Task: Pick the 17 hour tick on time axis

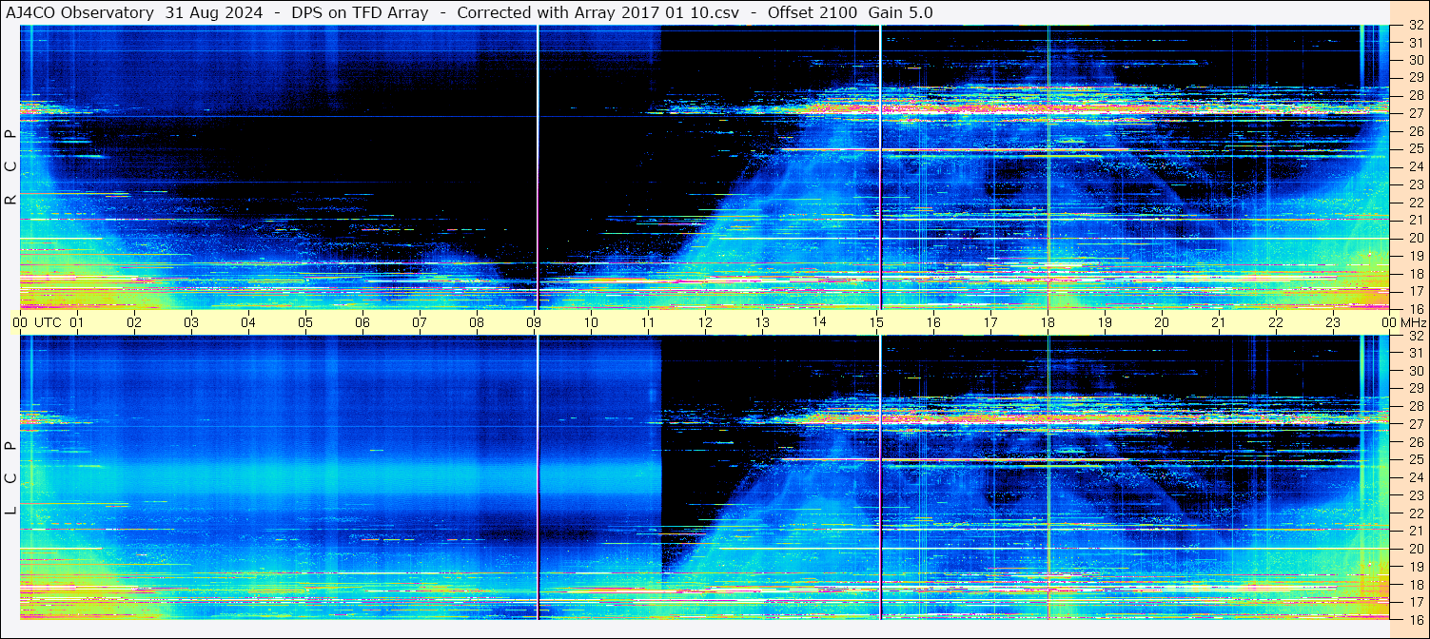Action: 990,322
